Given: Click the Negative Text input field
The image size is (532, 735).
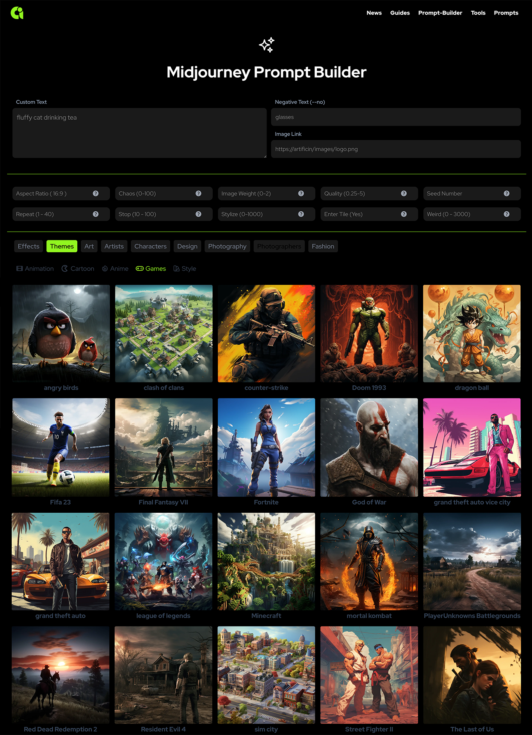Looking at the screenshot, I should [396, 117].
